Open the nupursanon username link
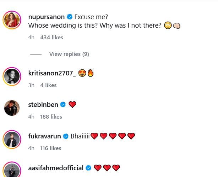 (47, 16)
